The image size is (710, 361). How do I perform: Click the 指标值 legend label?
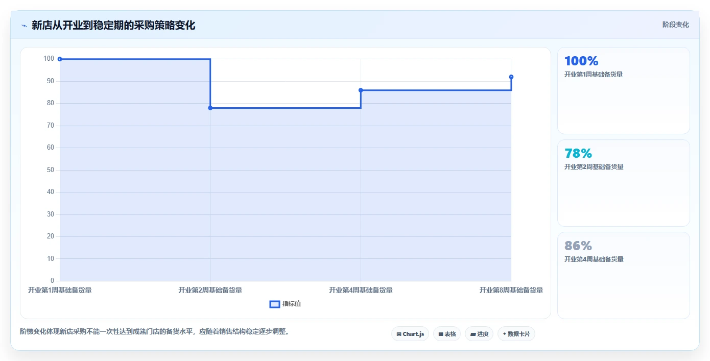pyautogui.click(x=292, y=304)
